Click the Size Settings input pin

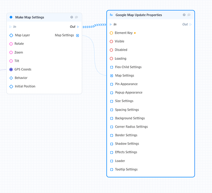point(111,101)
